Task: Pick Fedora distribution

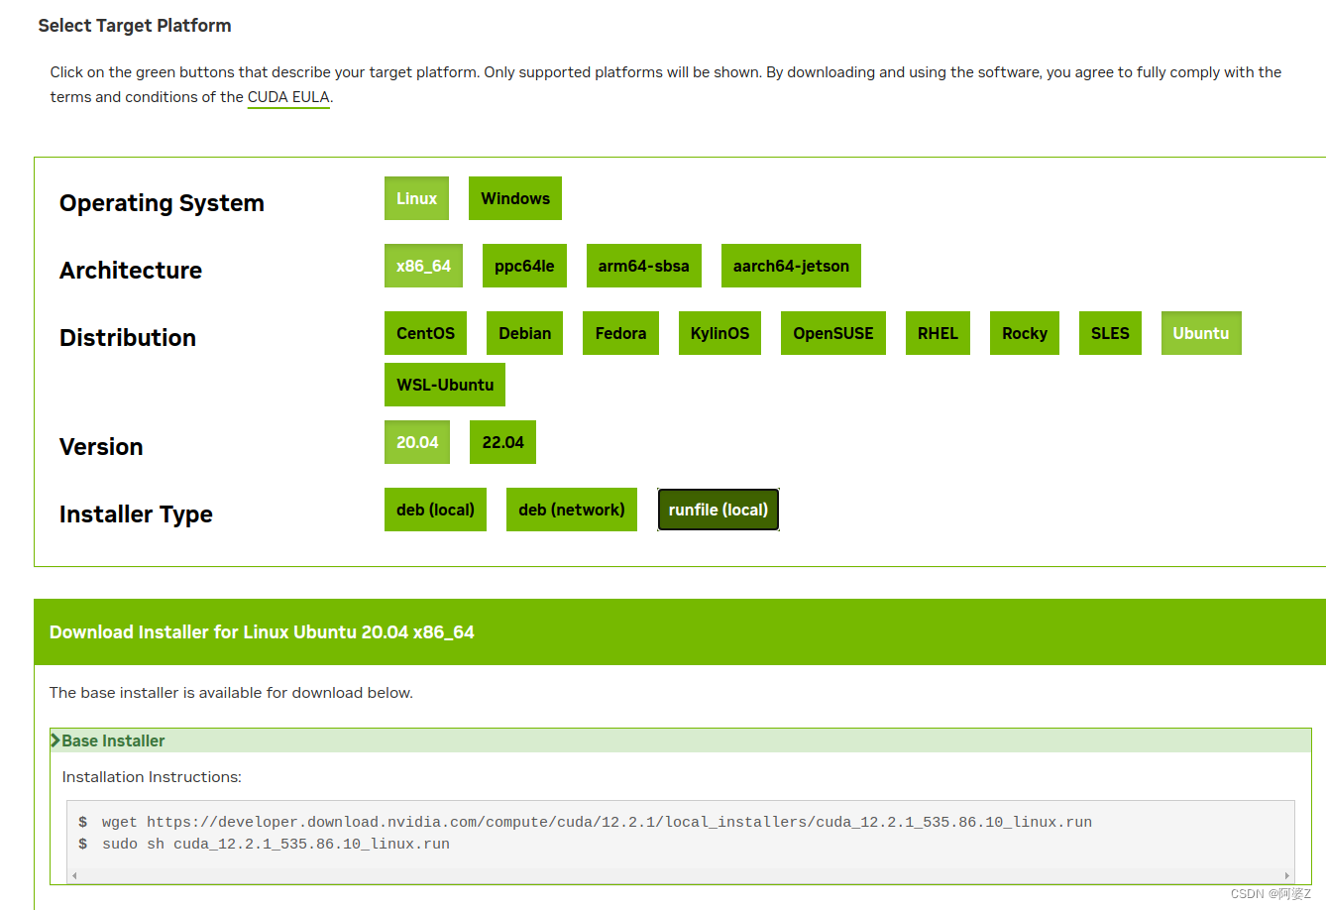Action: click(620, 333)
